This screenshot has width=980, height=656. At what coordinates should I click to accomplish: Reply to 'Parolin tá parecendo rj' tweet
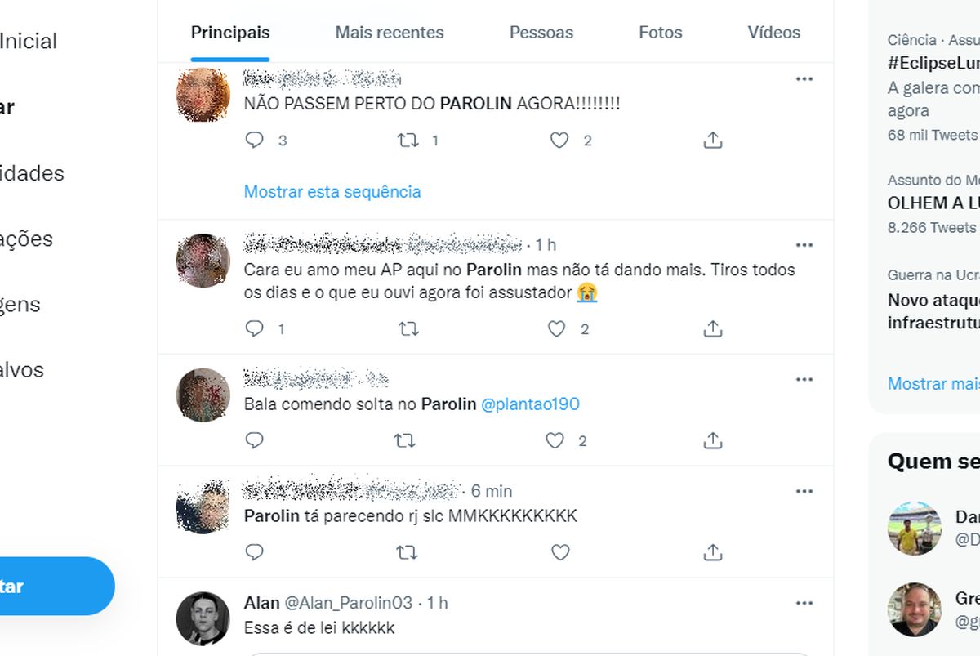click(x=255, y=552)
